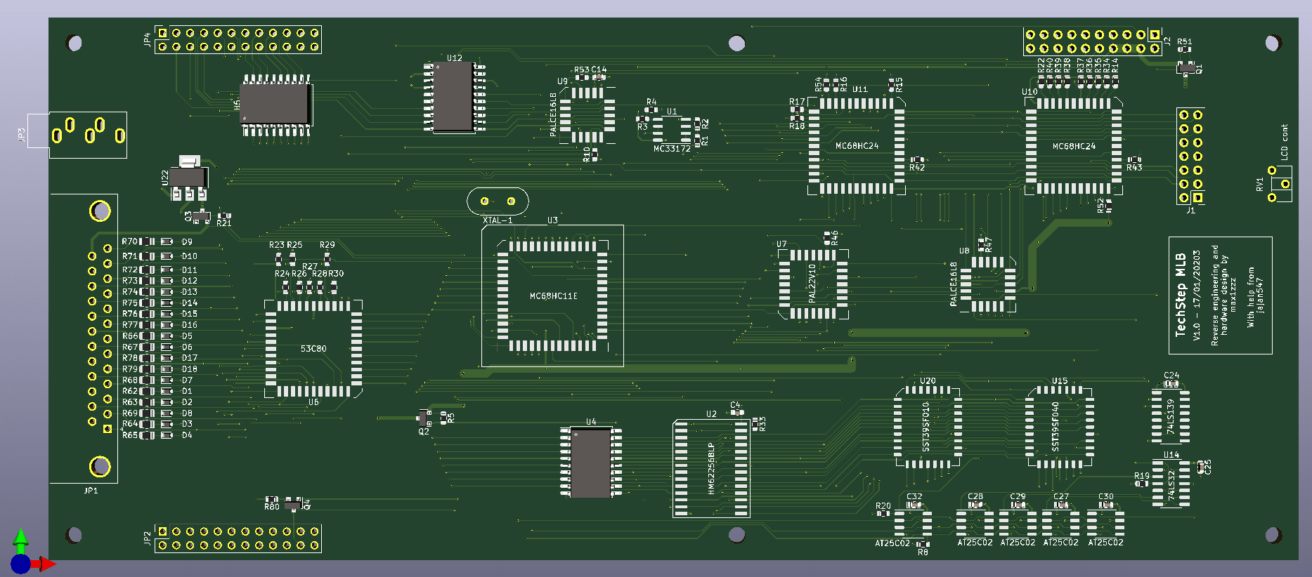Click the U11 MC68HC24 chip
The width and height of the screenshot is (1312, 577).
tap(857, 146)
